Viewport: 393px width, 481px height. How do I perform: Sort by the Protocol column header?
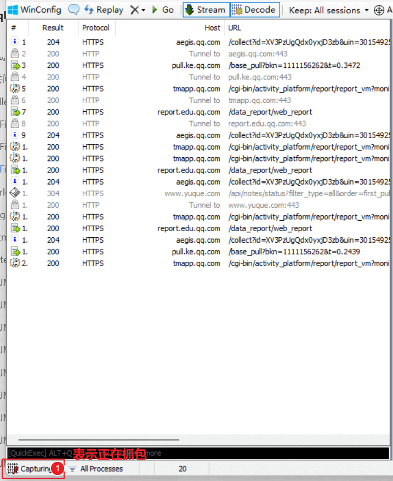(x=95, y=28)
